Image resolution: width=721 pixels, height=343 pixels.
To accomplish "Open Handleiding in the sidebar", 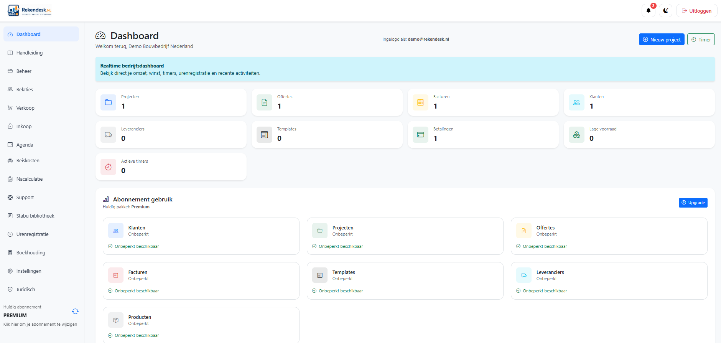I will [x=41, y=53].
